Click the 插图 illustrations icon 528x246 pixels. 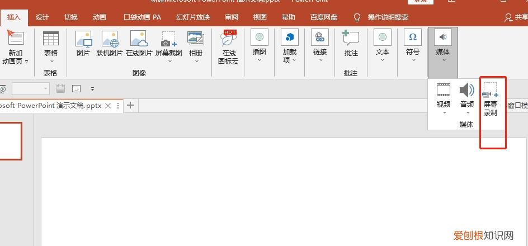point(260,37)
